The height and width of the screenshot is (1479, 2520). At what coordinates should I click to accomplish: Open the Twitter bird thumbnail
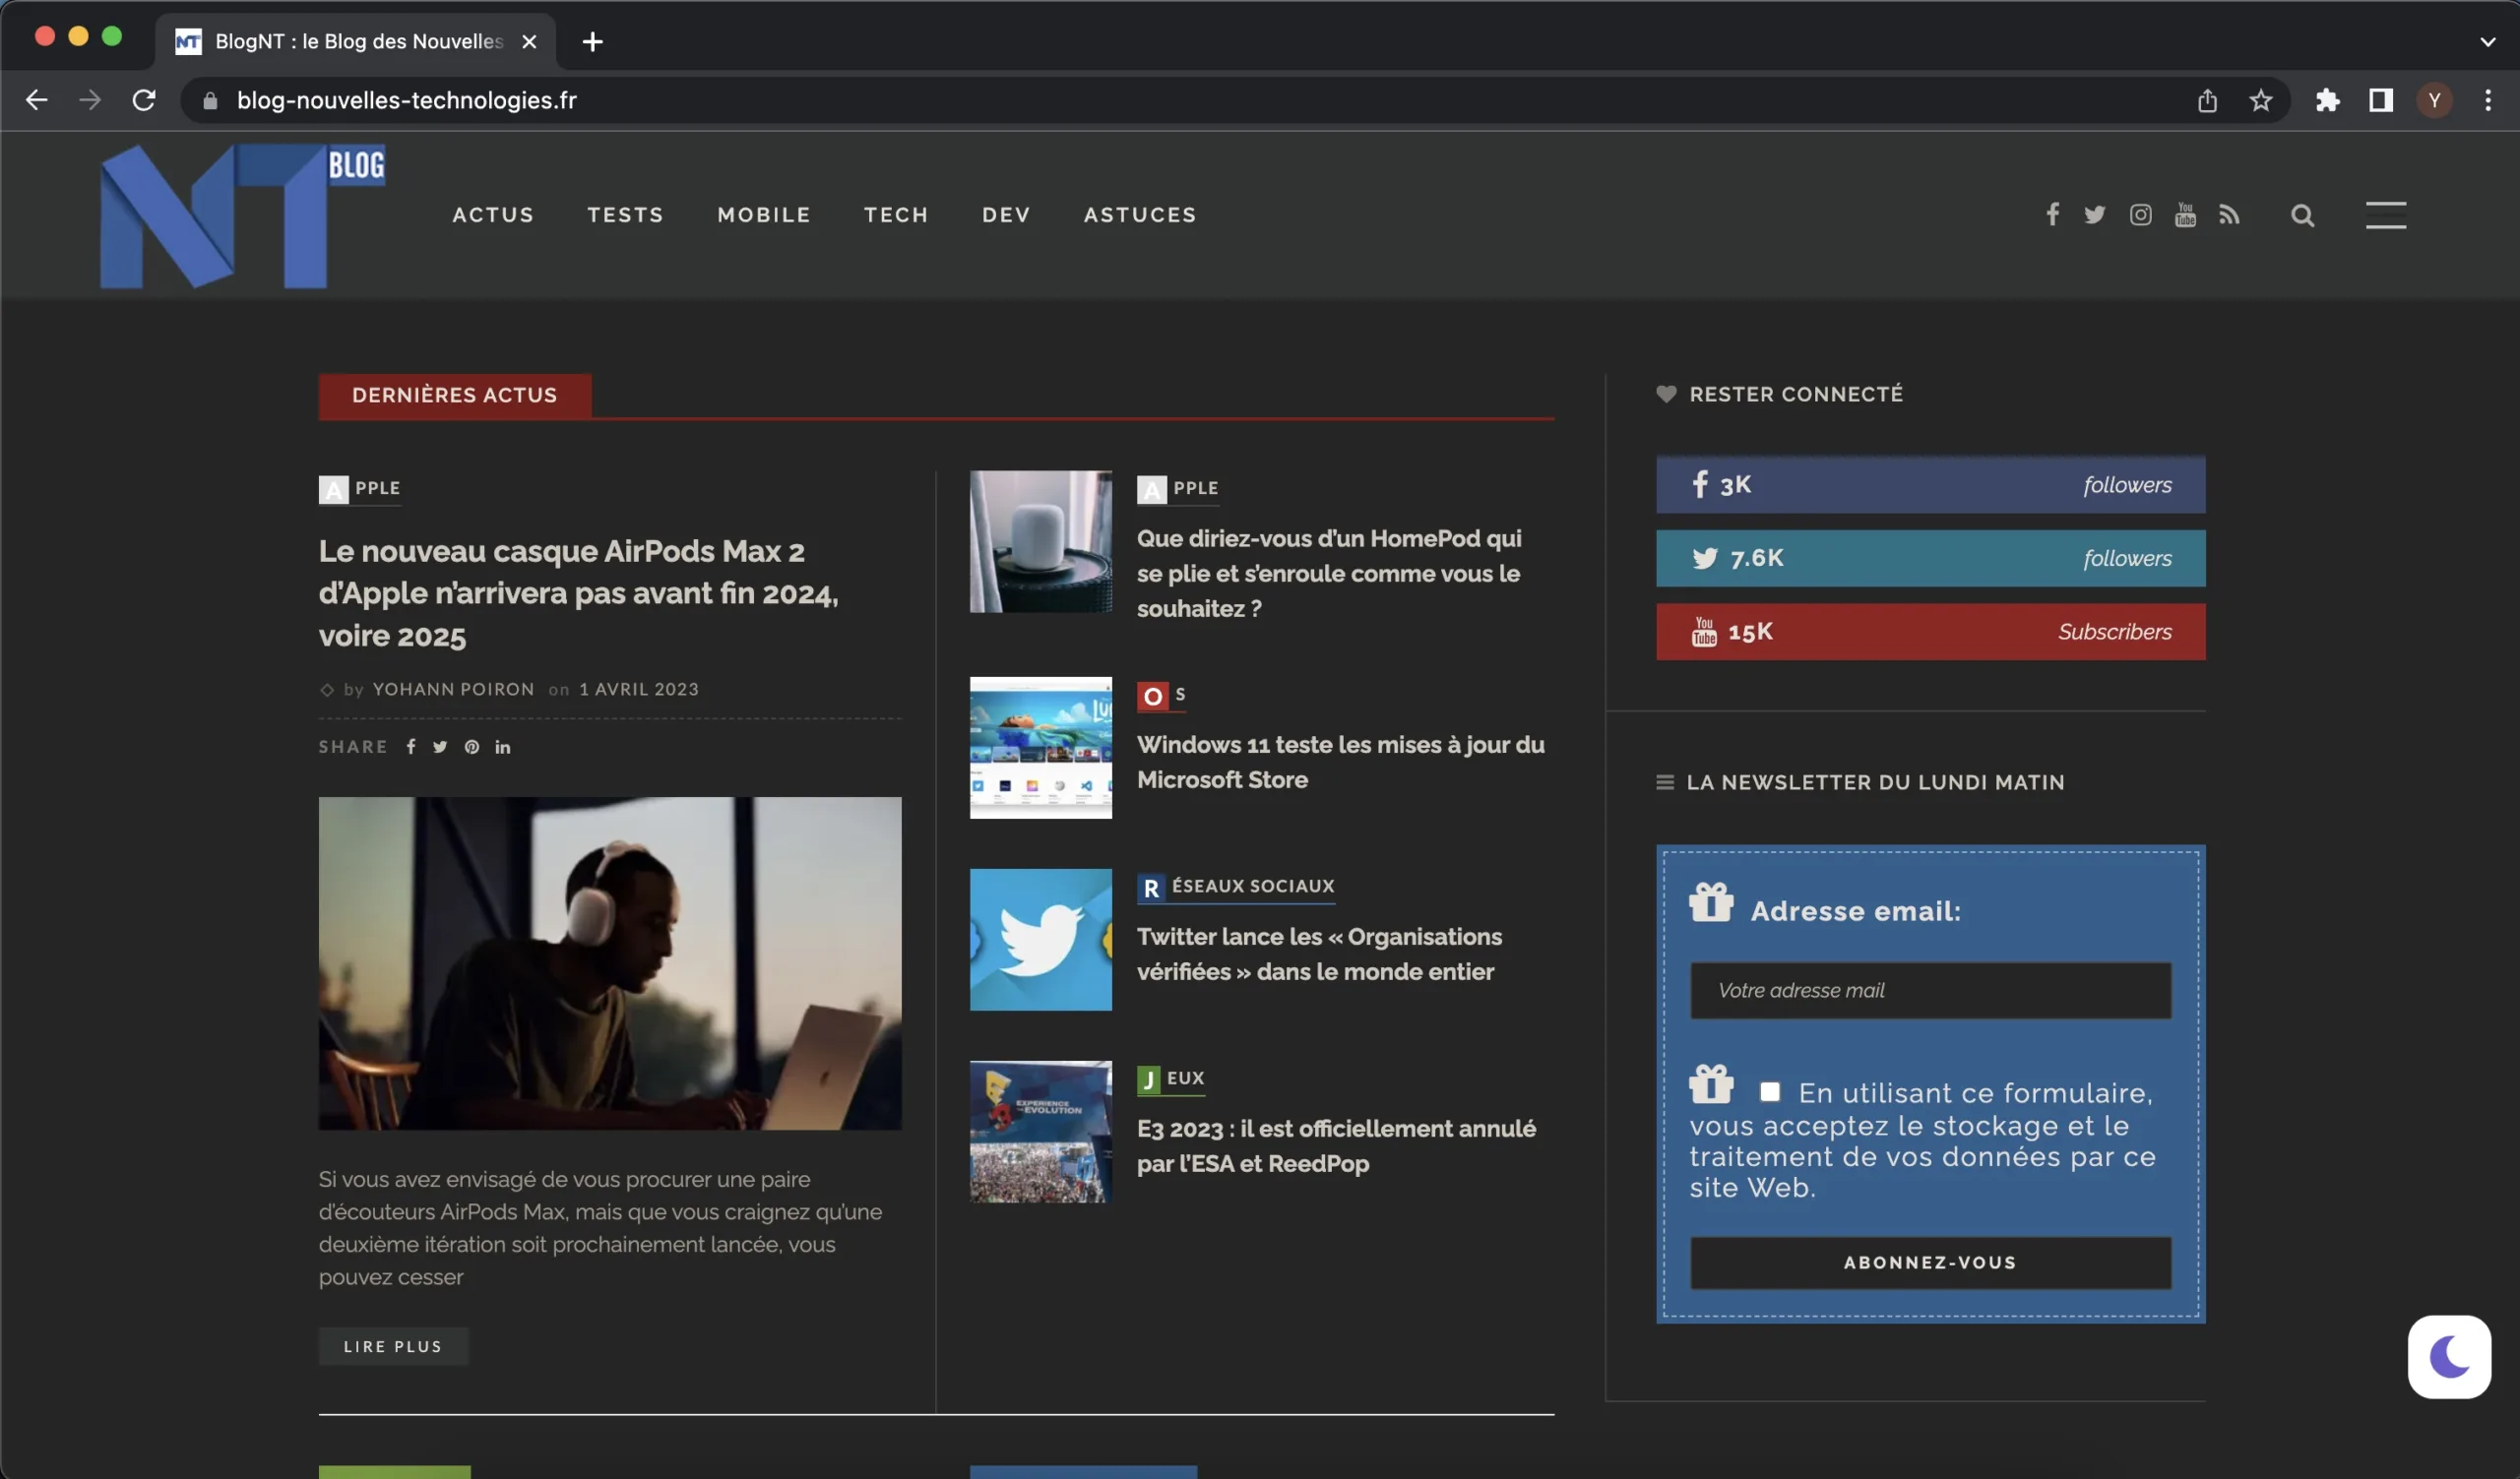[x=1041, y=940]
